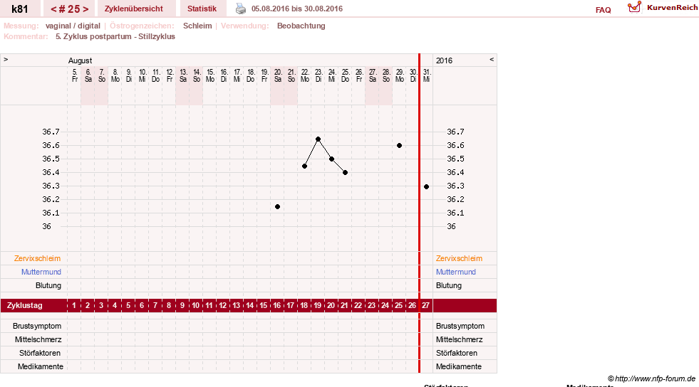Select the temperature point on 20. Sa
This screenshot has height=387, width=699.
click(x=278, y=207)
